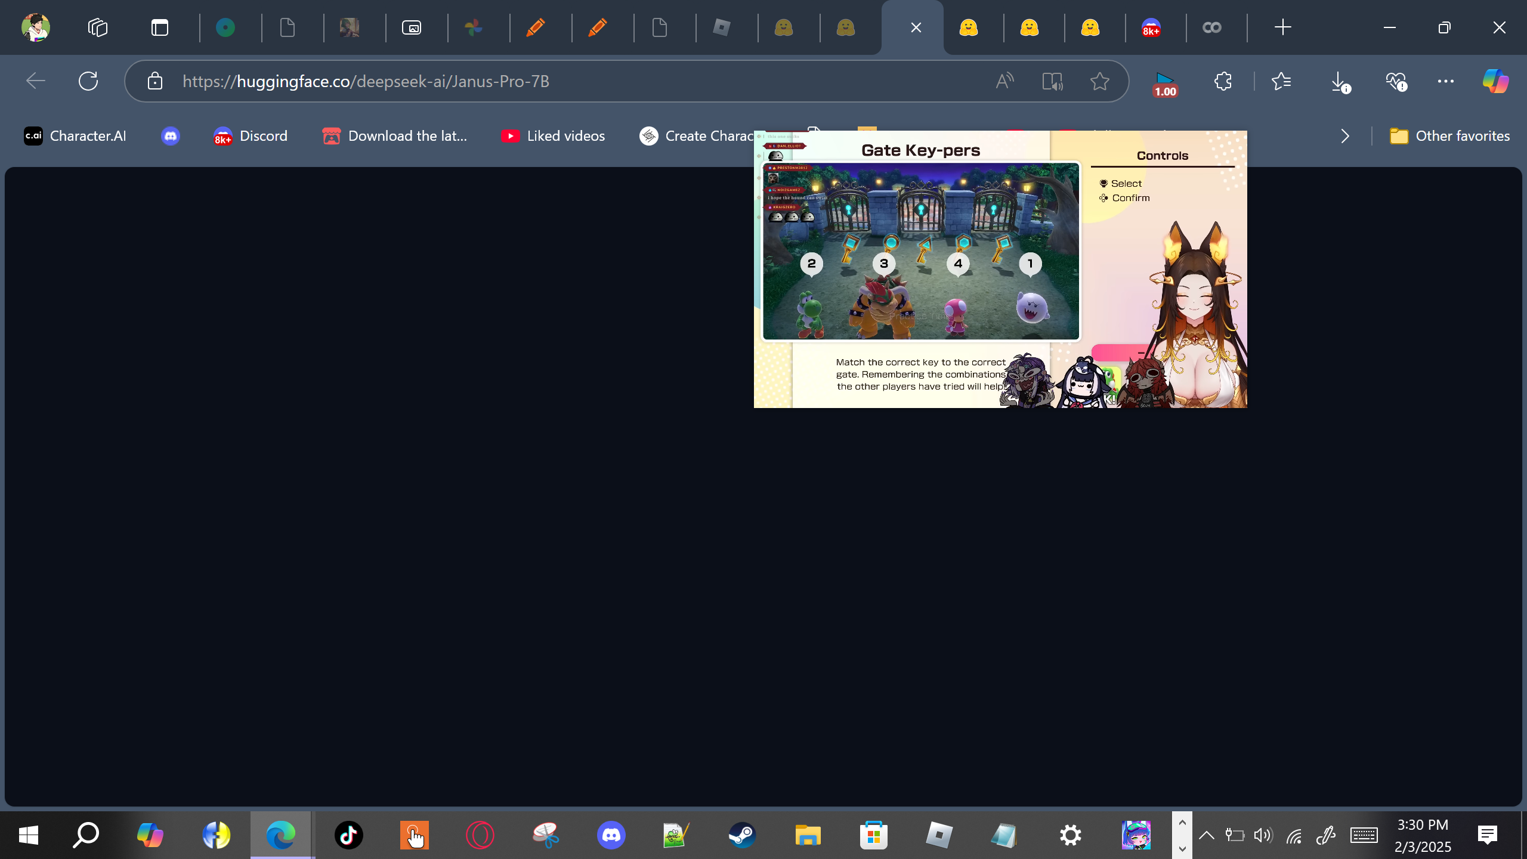Open the Windows Ink pen tray icon

[x=1325, y=835]
